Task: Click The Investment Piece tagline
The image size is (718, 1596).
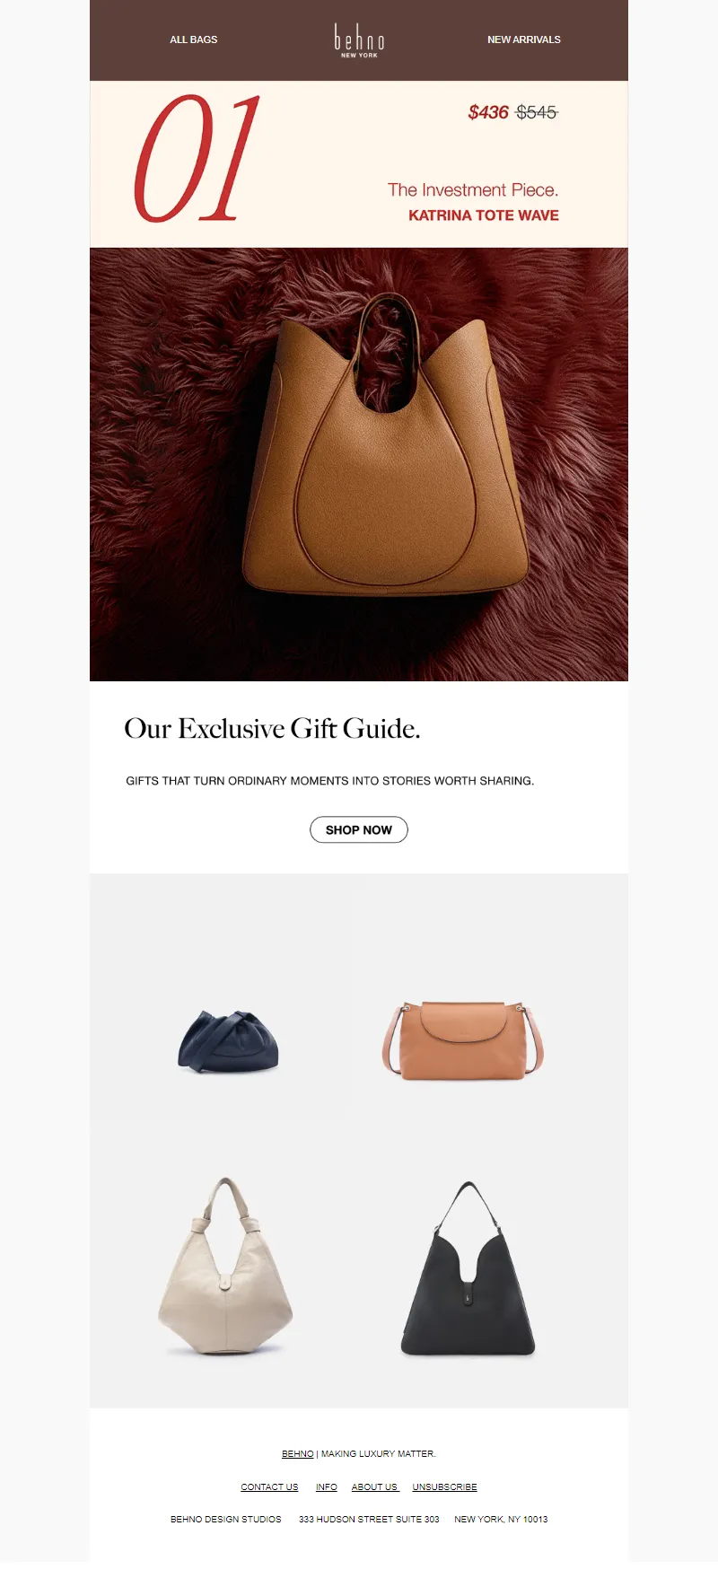Action: [x=473, y=190]
